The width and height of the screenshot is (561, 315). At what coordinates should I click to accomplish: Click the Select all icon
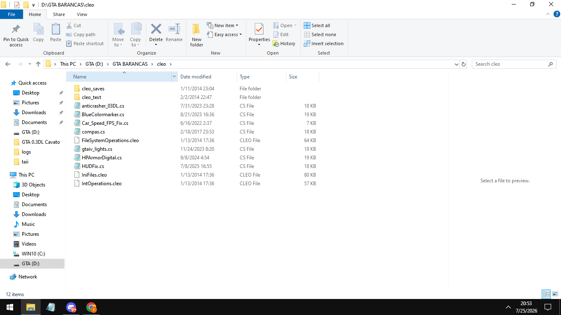[307, 25]
